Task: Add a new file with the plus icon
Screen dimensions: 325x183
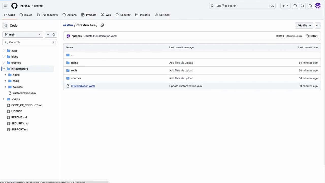Action: coord(48,35)
